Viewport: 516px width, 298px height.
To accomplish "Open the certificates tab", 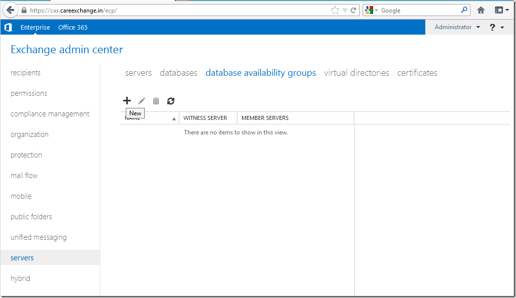I will (417, 73).
